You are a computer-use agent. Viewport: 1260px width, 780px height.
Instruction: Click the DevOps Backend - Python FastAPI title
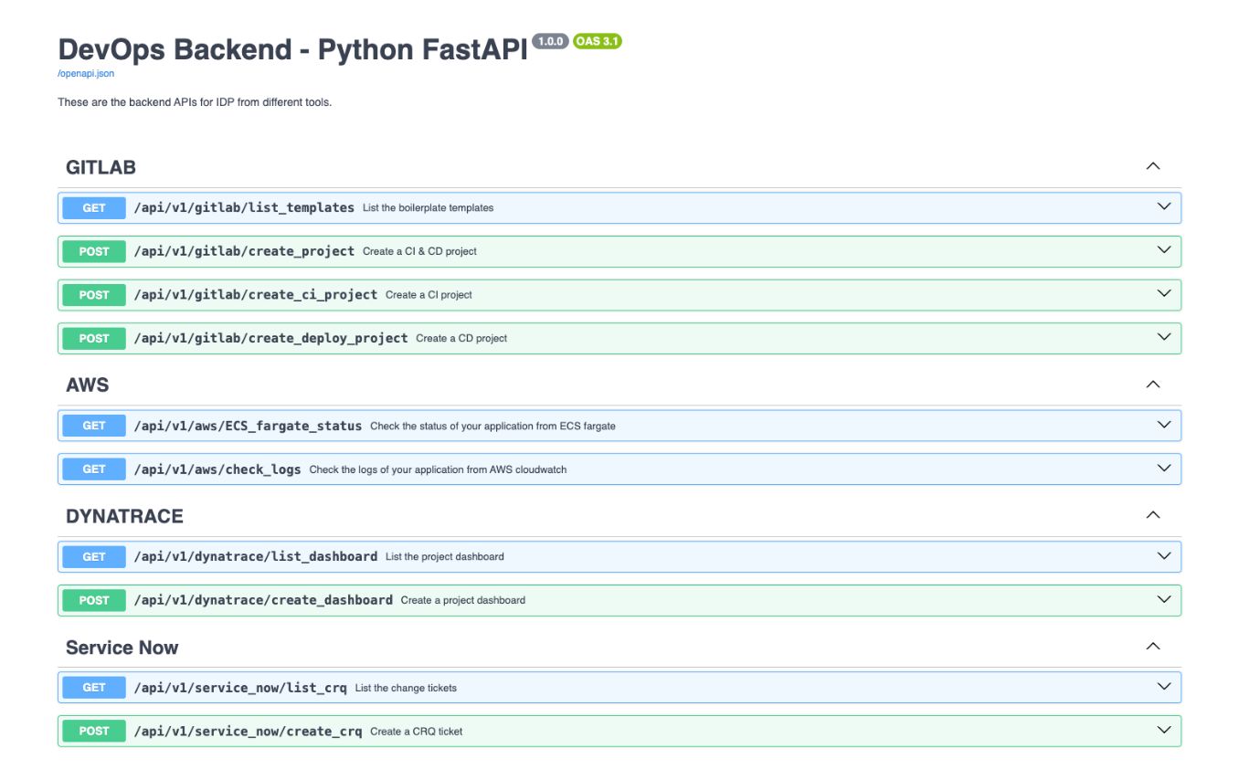pyautogui.click(x=293, y=49)
